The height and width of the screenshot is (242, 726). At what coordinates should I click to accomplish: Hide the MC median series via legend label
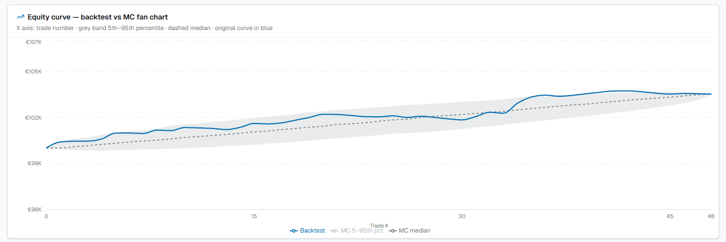point(414,230)
